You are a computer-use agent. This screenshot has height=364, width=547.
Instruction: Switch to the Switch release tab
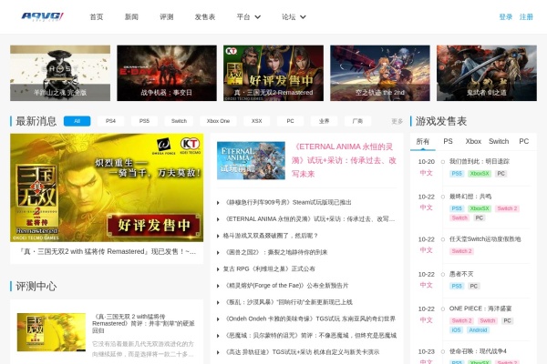(x=499, y=141)
